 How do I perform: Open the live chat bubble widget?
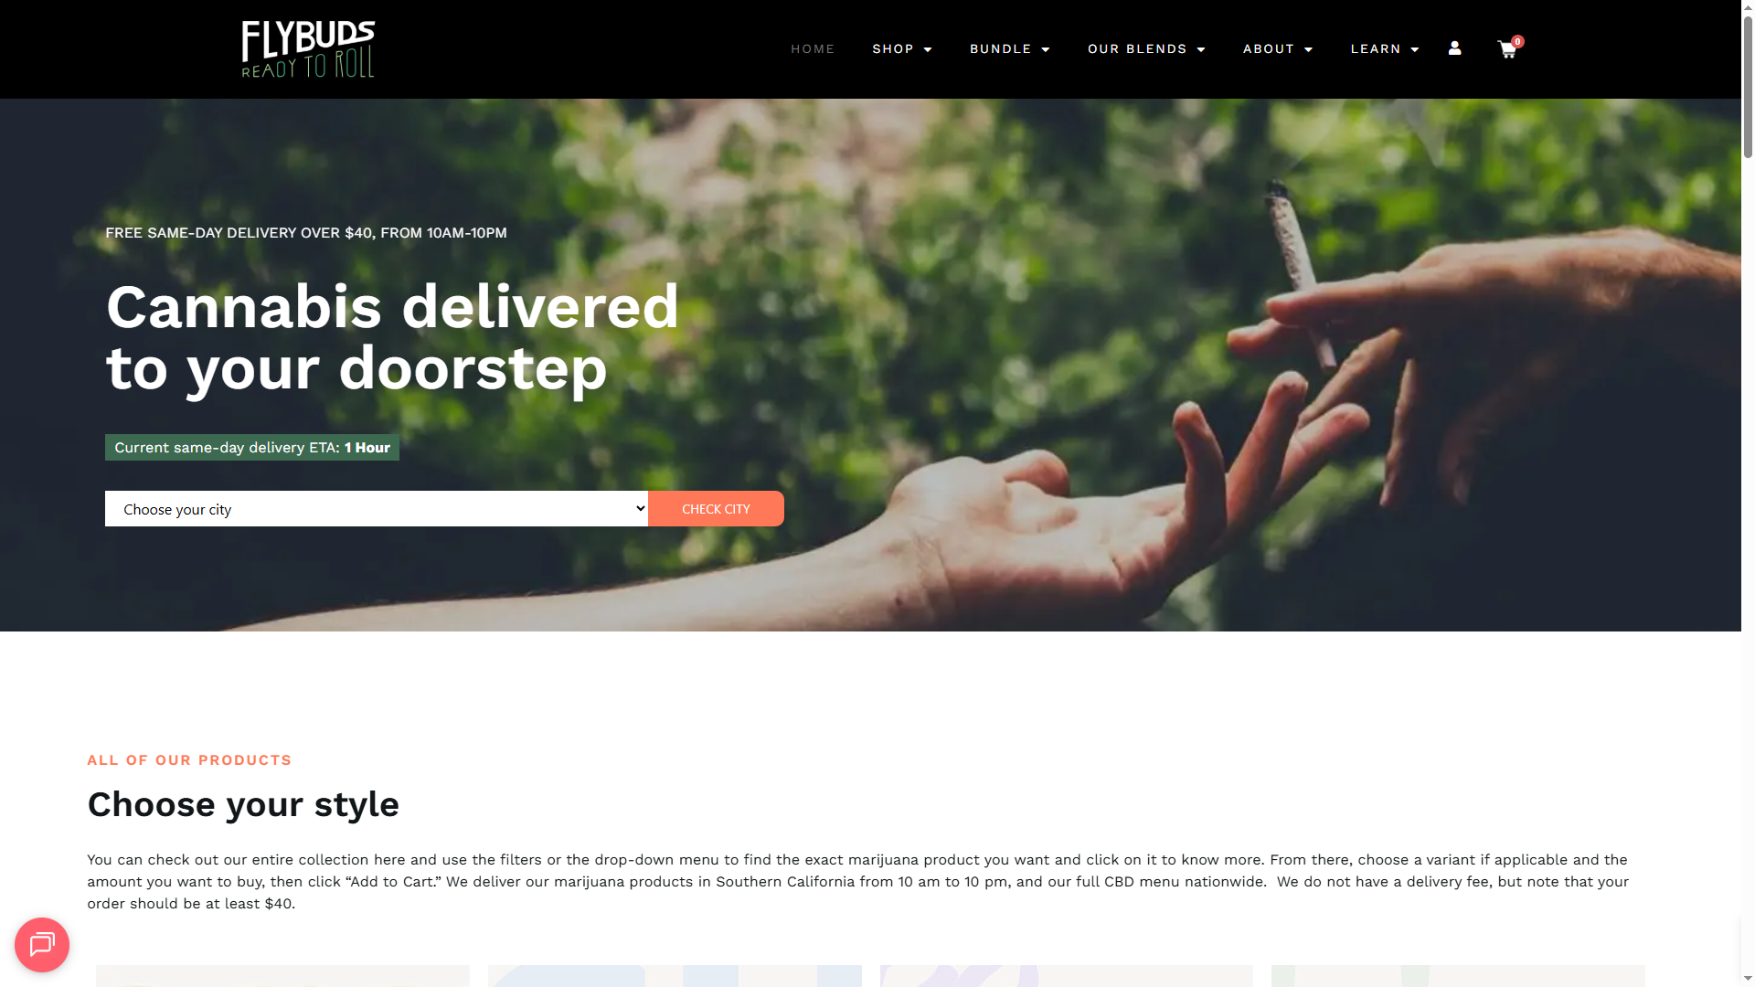click(42, 945)
